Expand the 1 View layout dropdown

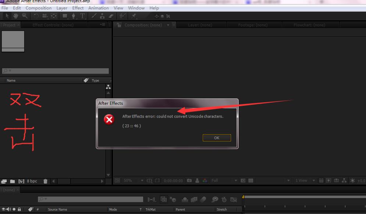[x=305, y=180]
